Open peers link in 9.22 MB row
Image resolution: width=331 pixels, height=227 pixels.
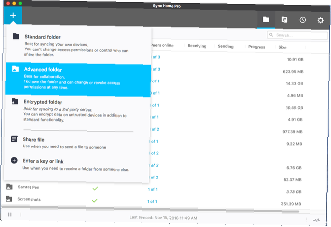154,141
